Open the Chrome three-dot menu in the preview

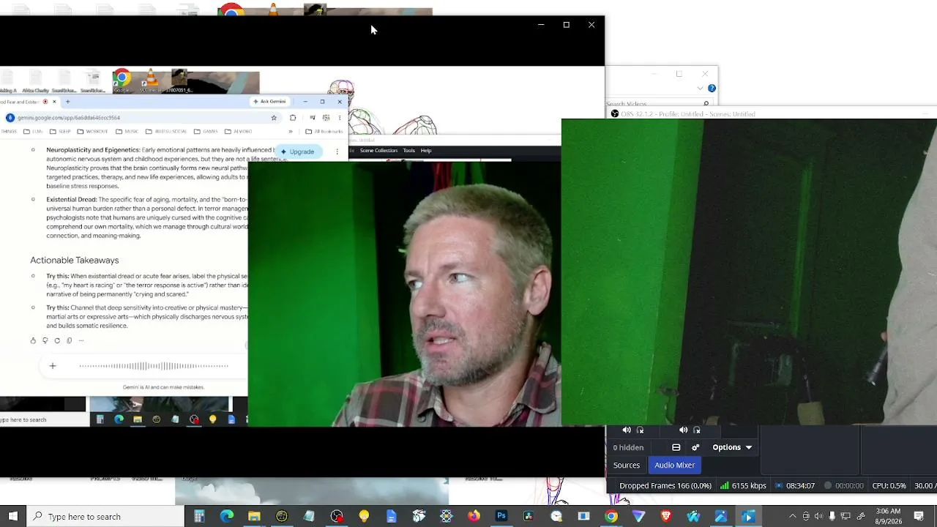click(x=339, y=117)
